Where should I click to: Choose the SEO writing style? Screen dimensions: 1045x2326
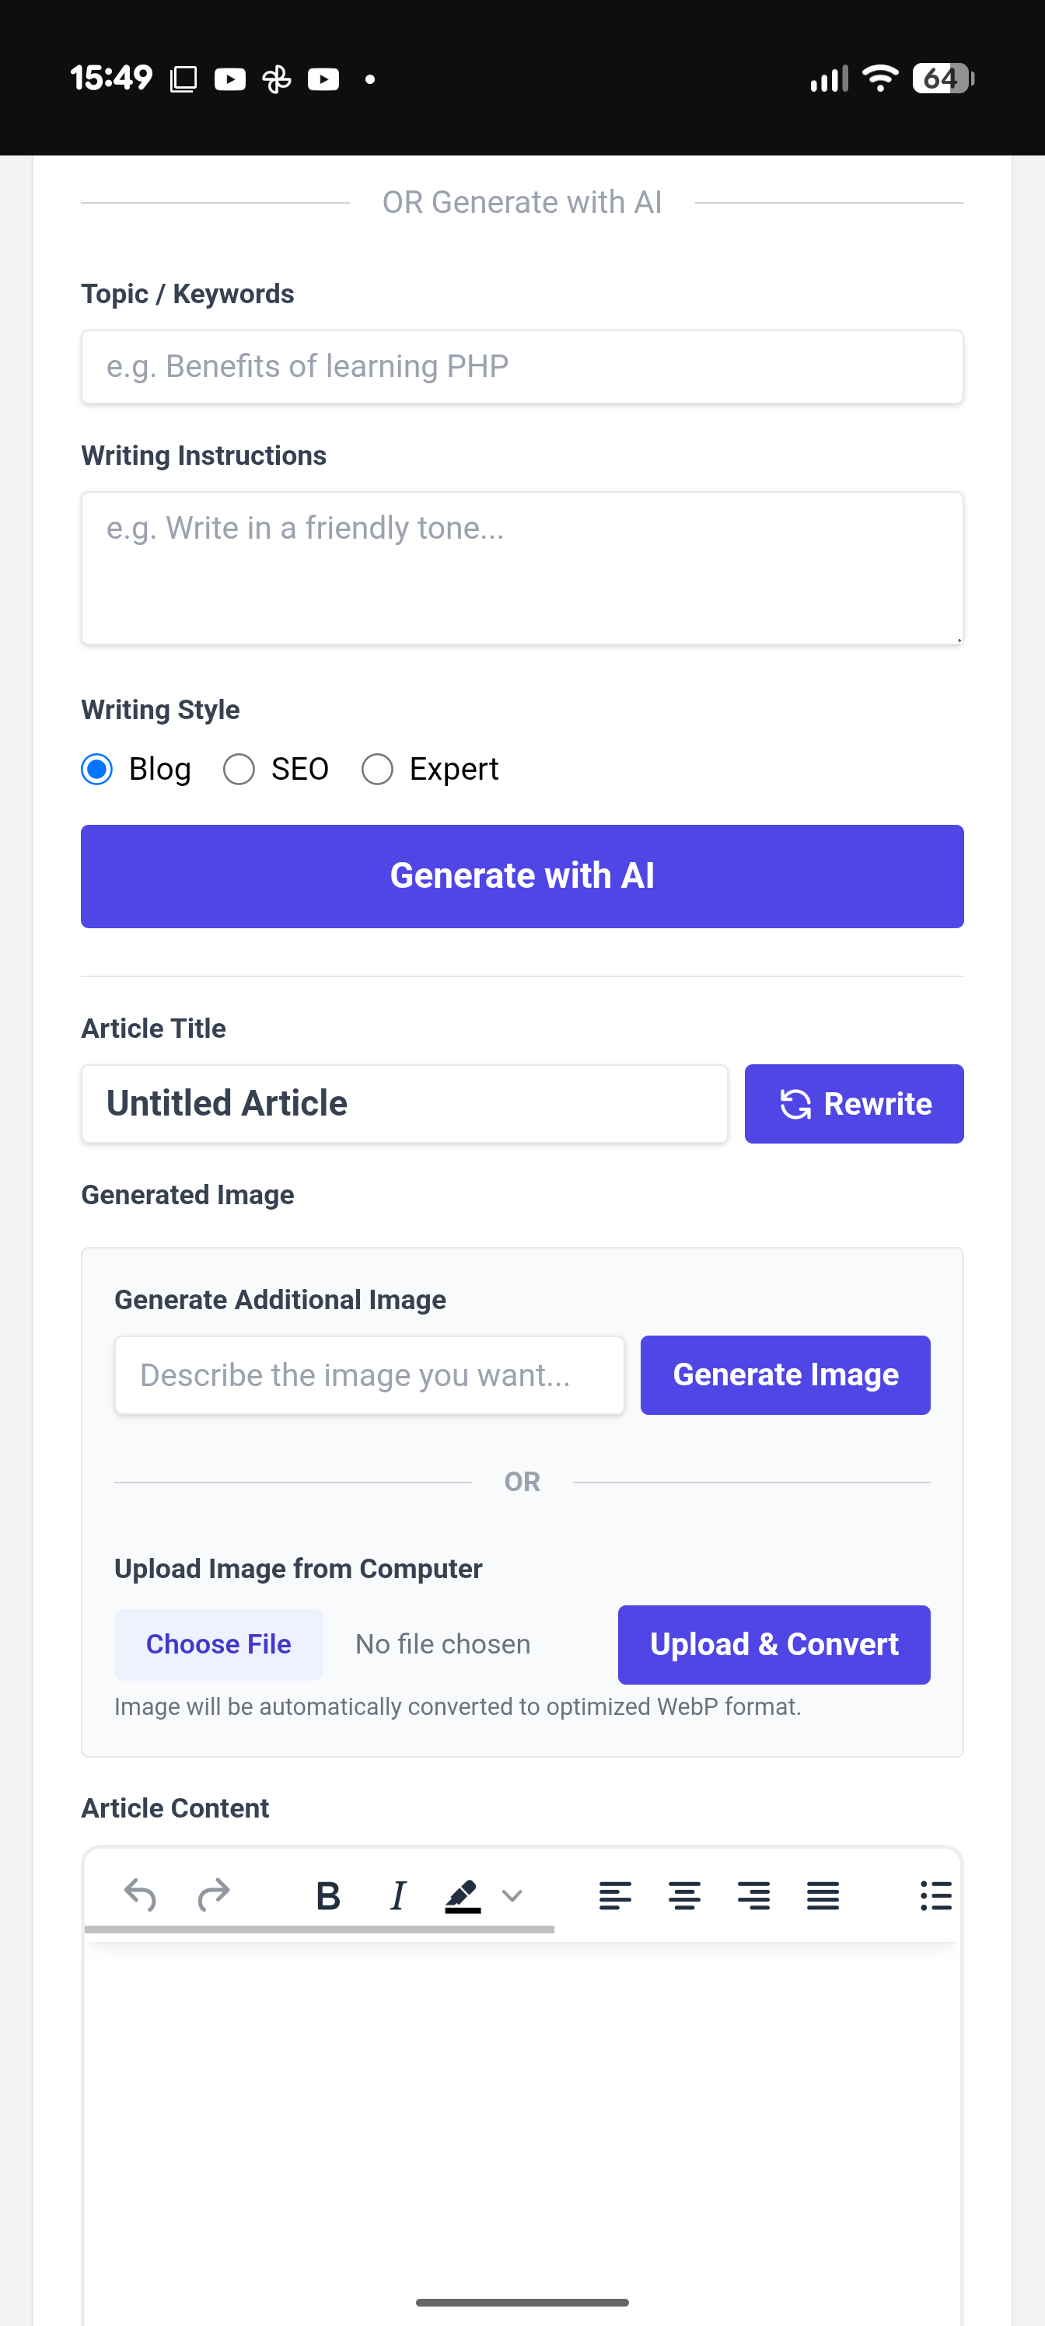(239, 770)
